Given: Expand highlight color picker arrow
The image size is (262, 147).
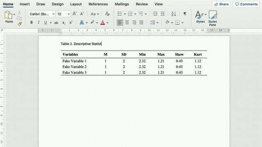Looking at the screenshot, I should [x=97, y=23].
